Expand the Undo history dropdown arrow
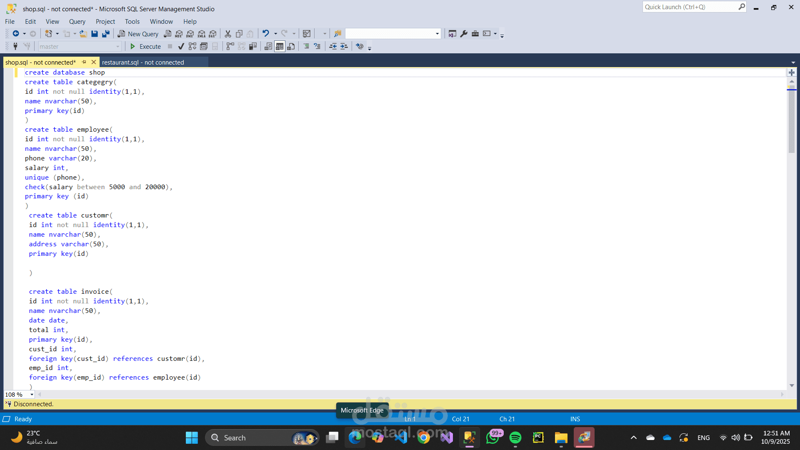This screenshot has width=800, height=450. (x=275, y=34)
